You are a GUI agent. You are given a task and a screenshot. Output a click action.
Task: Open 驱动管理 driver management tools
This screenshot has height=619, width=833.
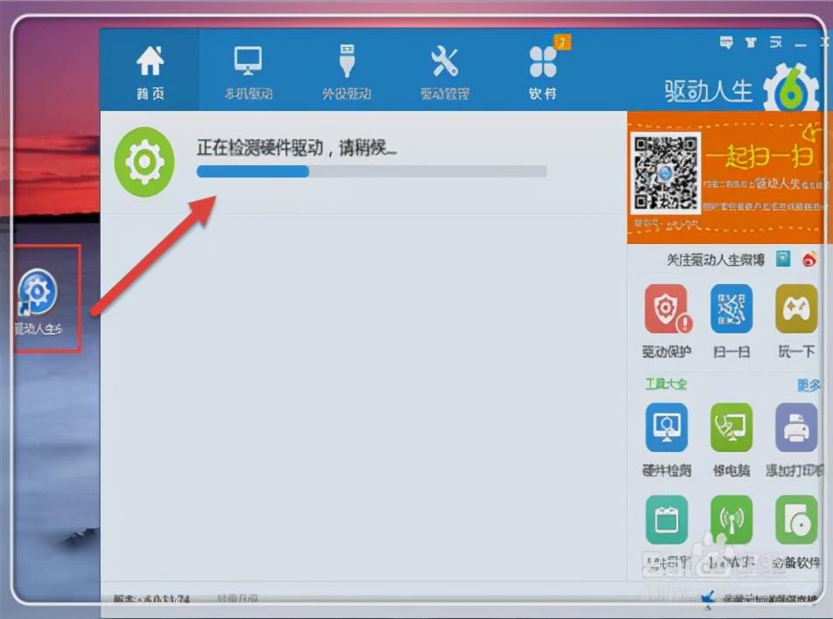click(x=444, y=70)
